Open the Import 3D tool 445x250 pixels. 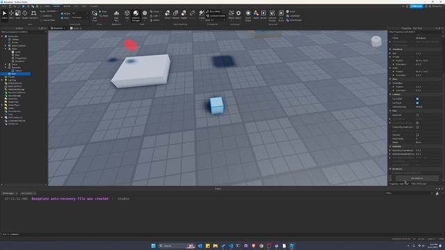click(248, 16)
